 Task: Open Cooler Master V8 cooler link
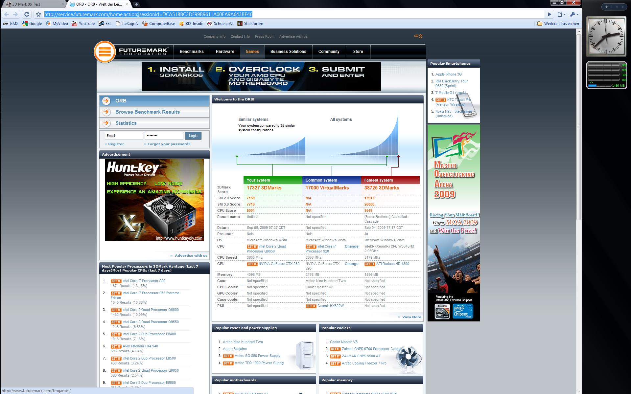(344, 342)
